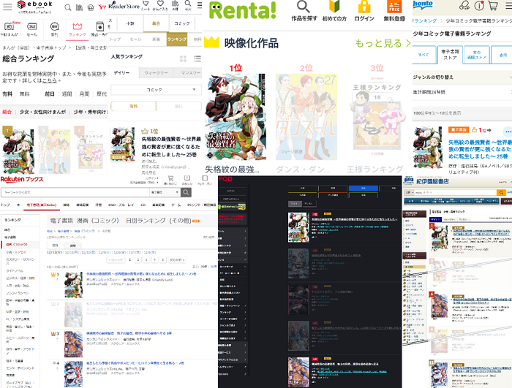Open Rakuten search category dropdown

(x=165, y=192)
